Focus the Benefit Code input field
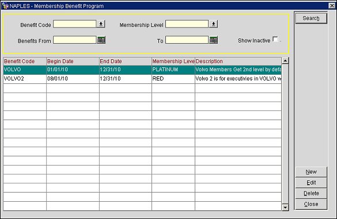The width and height of the screenshot is (337, 219). tap(74, 24)
